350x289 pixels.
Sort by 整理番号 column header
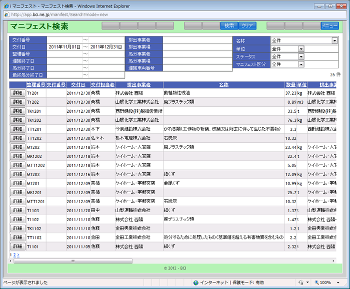click(36, 85)
